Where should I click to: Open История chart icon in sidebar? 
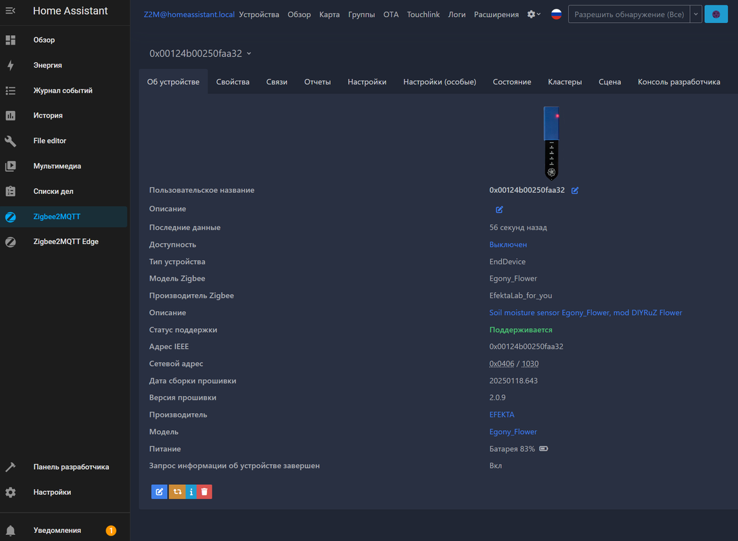pos(10,116)
